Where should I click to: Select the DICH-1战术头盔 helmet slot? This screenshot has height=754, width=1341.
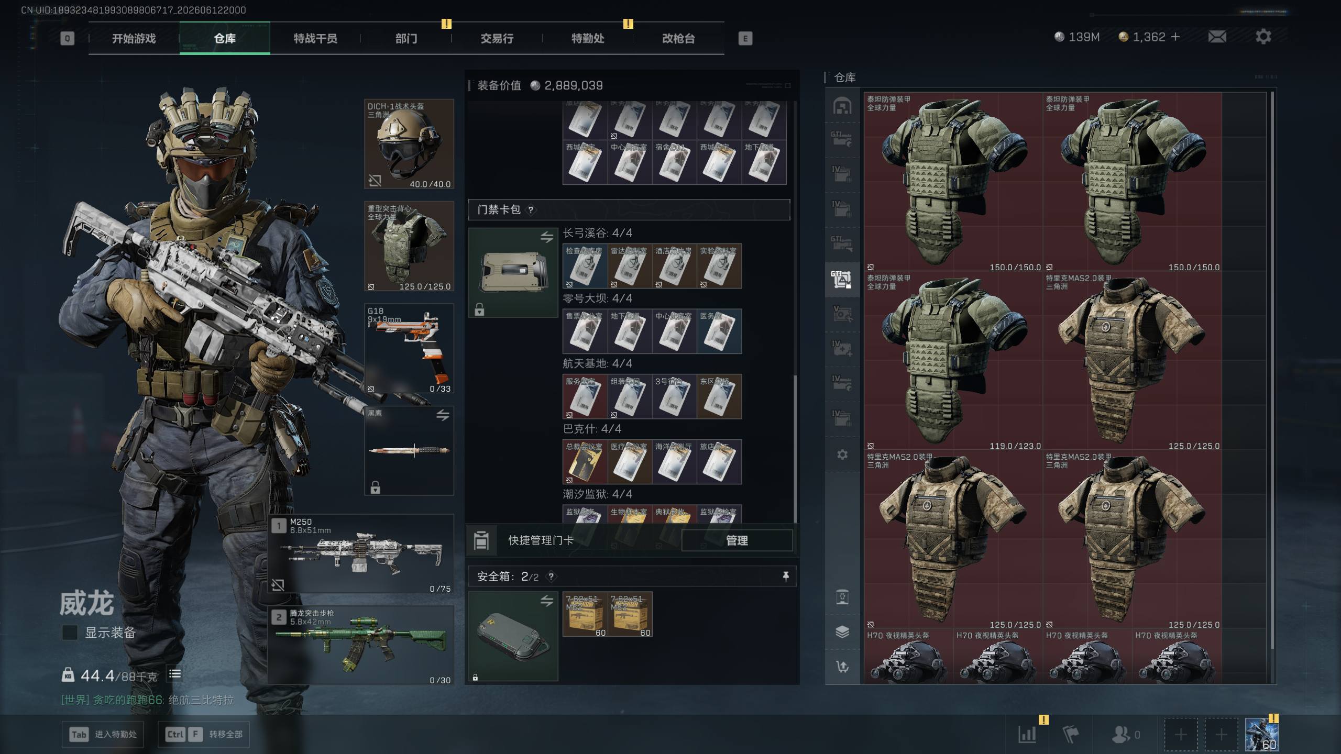tap(409, 144)
